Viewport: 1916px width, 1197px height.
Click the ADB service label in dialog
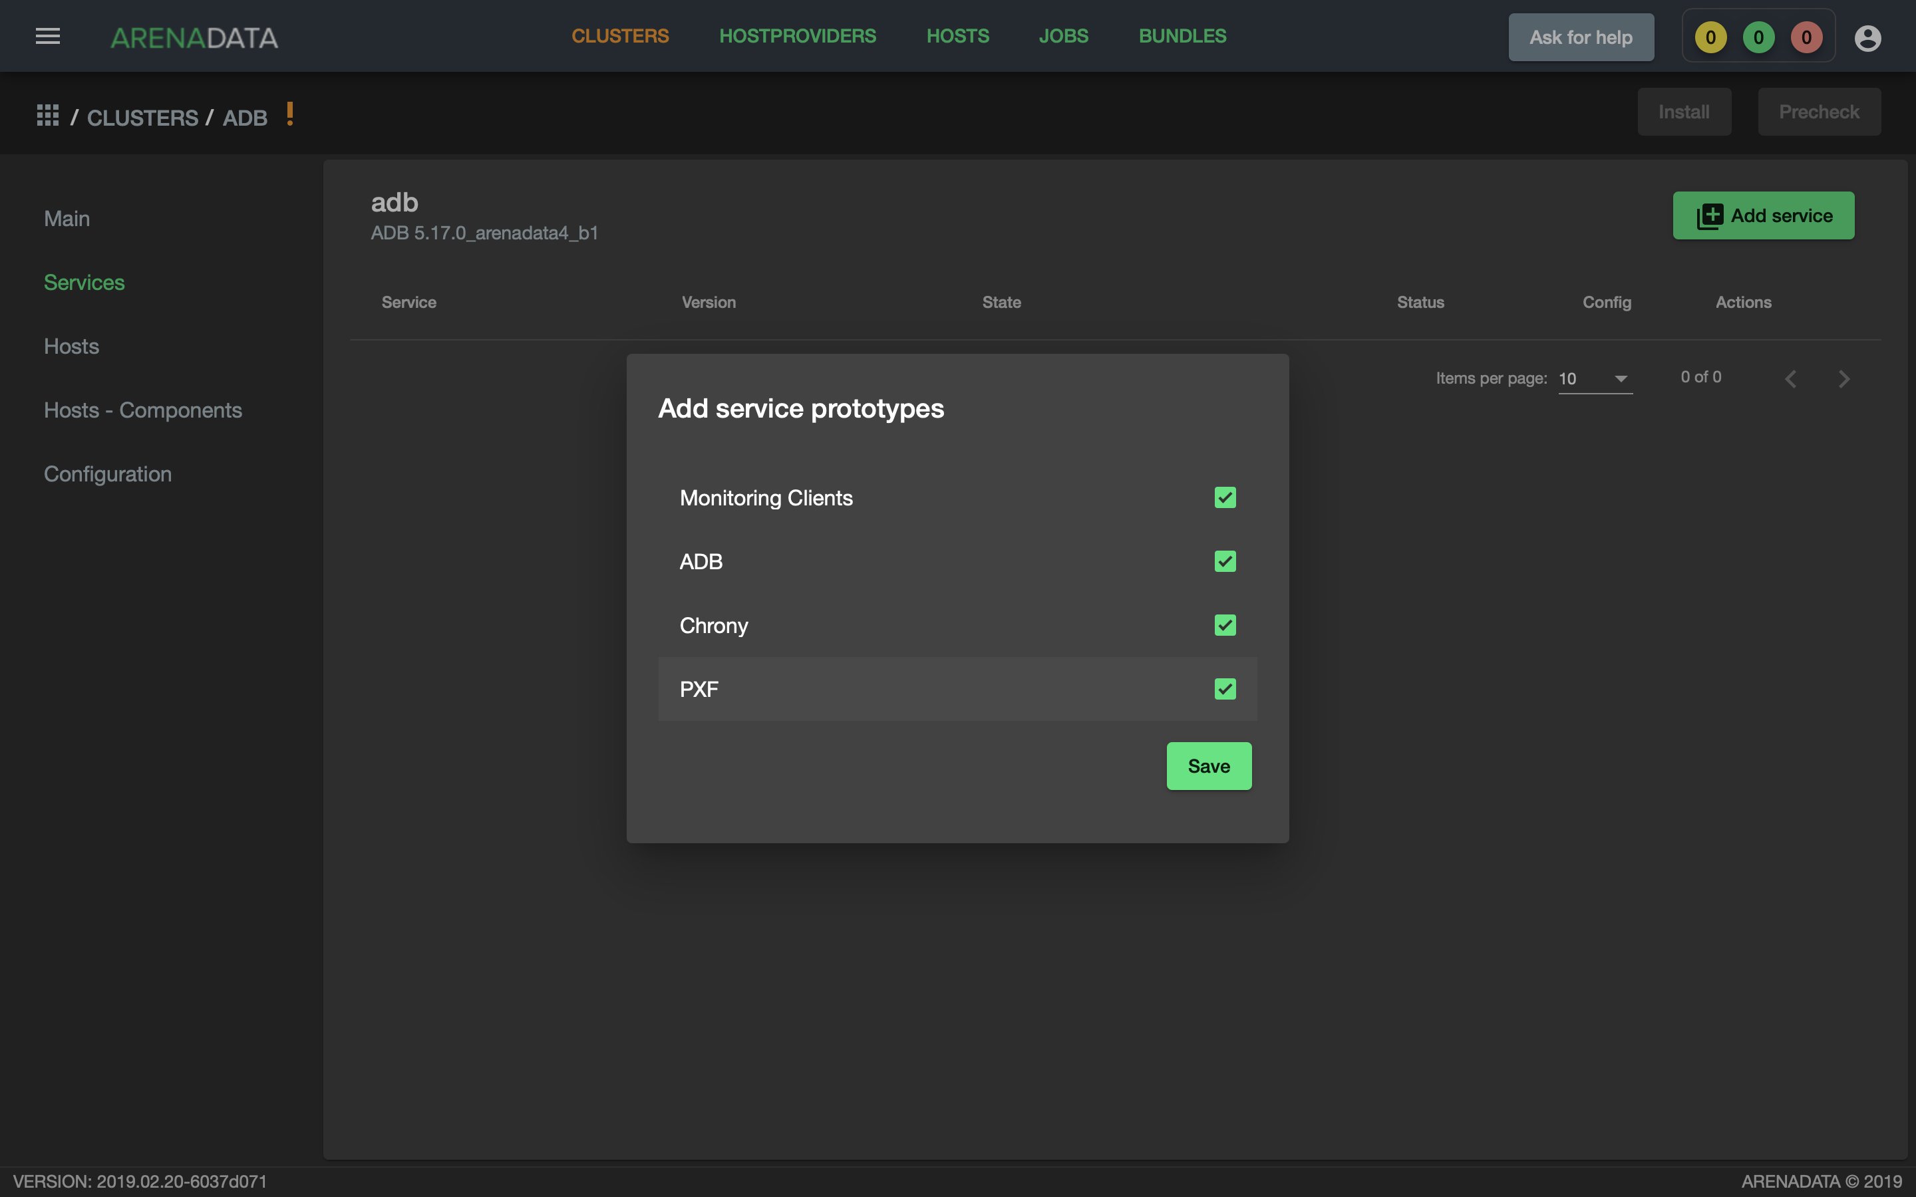coord(701,561)
